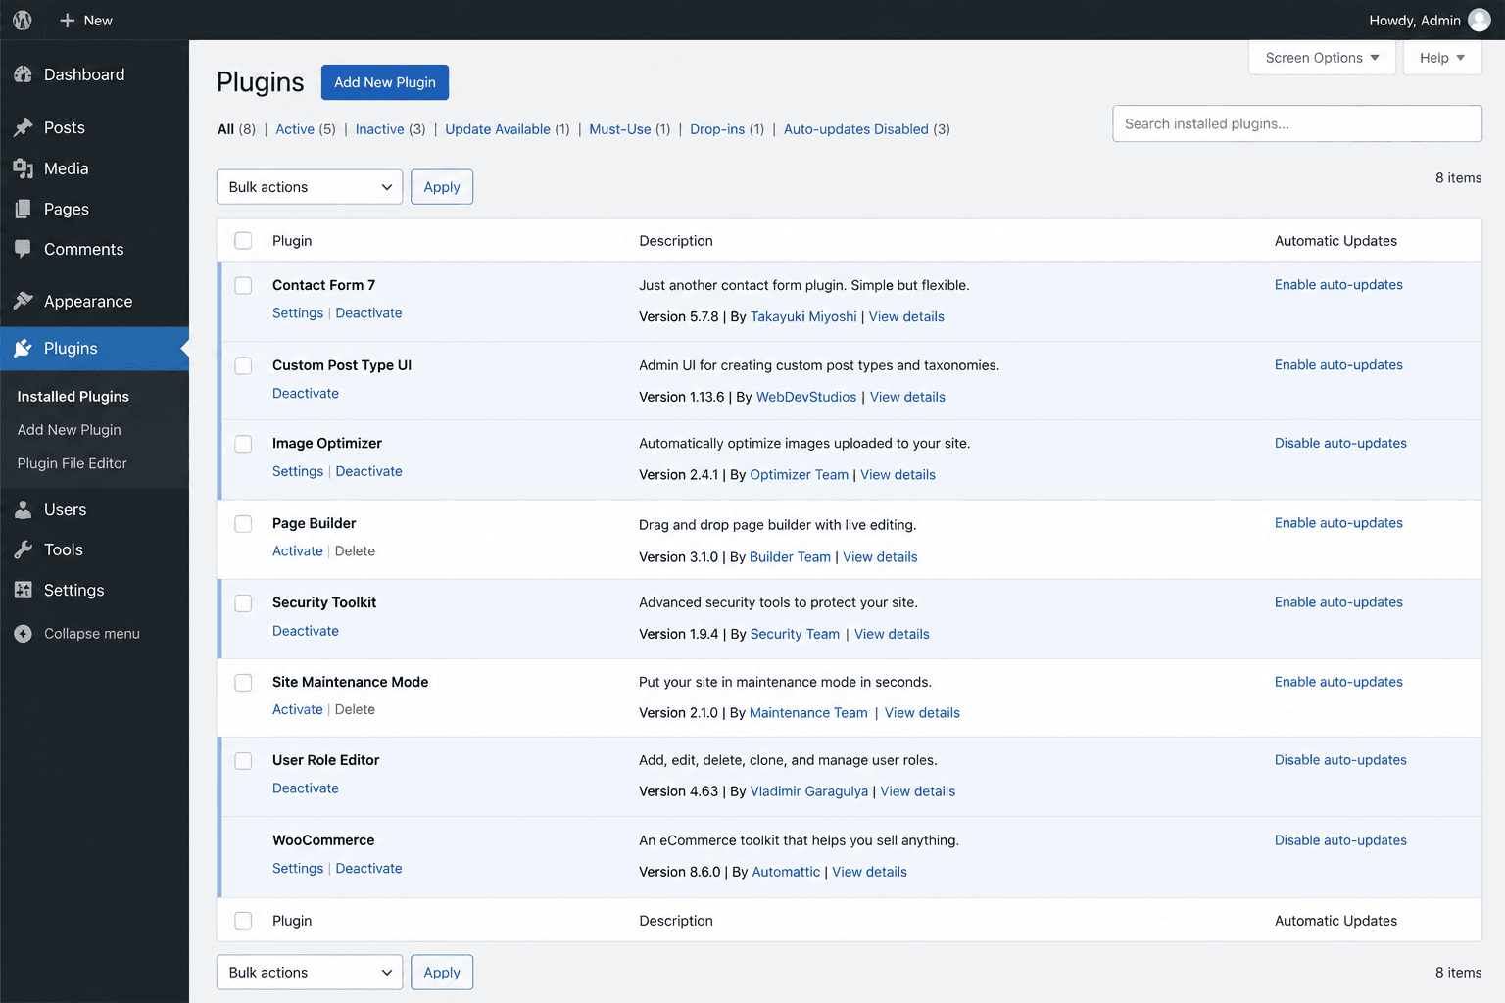Screen dimensions: 1505x1003
Task: Disable auto-updates for WooCommerce
Action: (x=1340, y=840)
